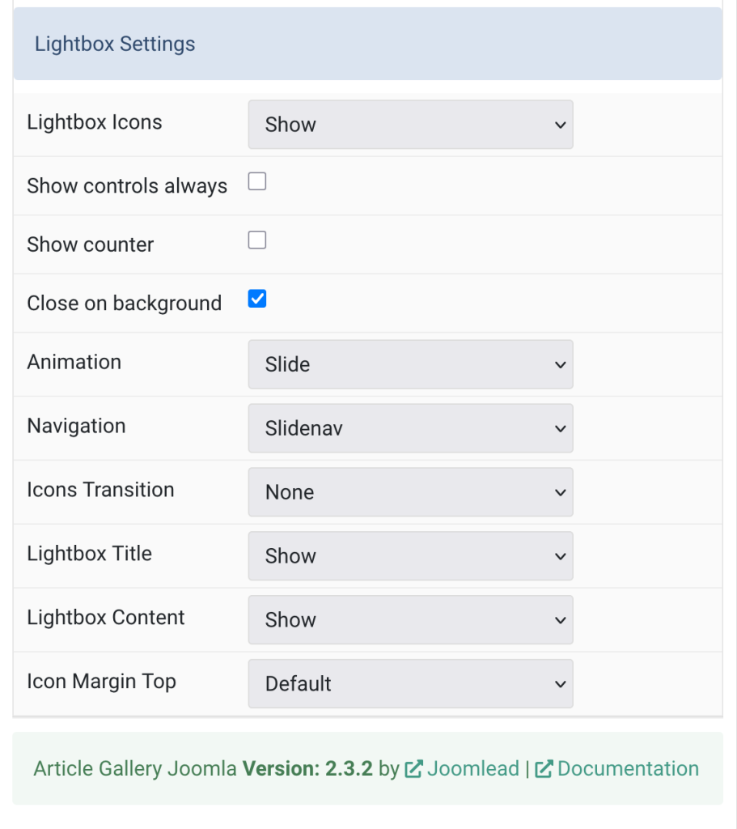Open the Lightbox Title dropdown
The width and height of the screenshot is (737, 829).
(x=409, y=555)
